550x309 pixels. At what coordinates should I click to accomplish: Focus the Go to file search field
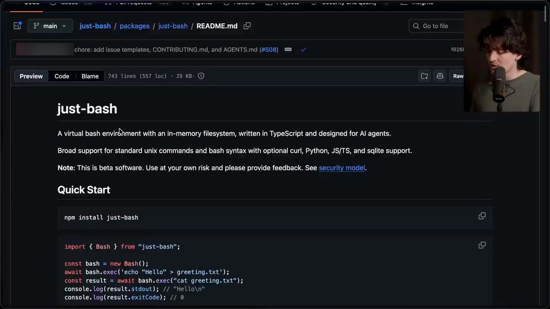[436, 26]
